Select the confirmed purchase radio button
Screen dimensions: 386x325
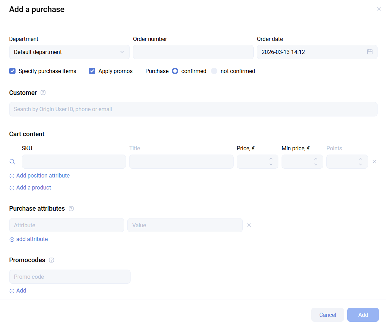point(175,71)
